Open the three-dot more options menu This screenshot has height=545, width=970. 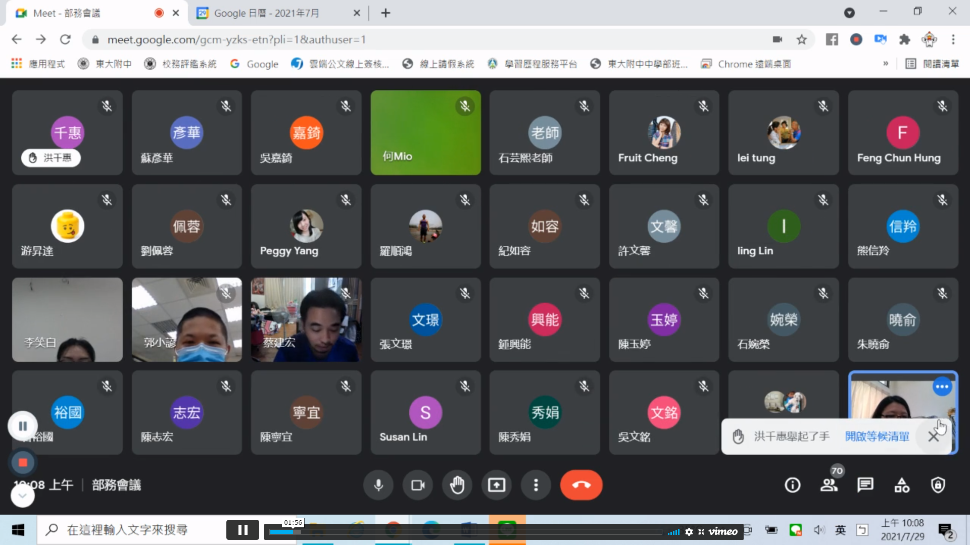click(x=536, y=485)
